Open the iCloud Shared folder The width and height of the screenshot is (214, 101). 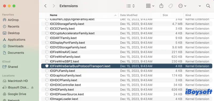10,67
